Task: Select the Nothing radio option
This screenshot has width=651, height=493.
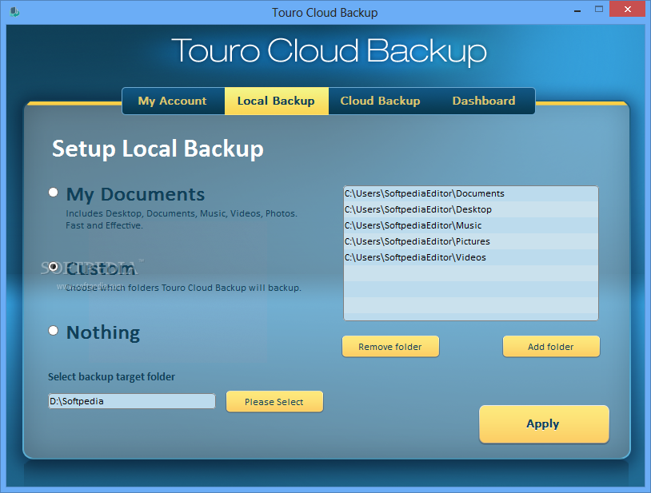Action: 53,331
